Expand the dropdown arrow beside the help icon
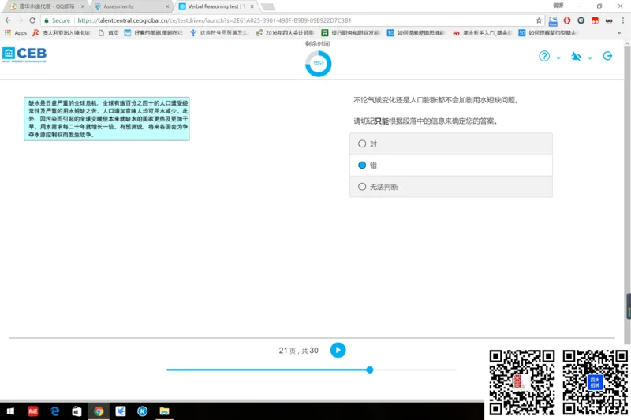The image size is (631, 420). click(x=558, y=58)
